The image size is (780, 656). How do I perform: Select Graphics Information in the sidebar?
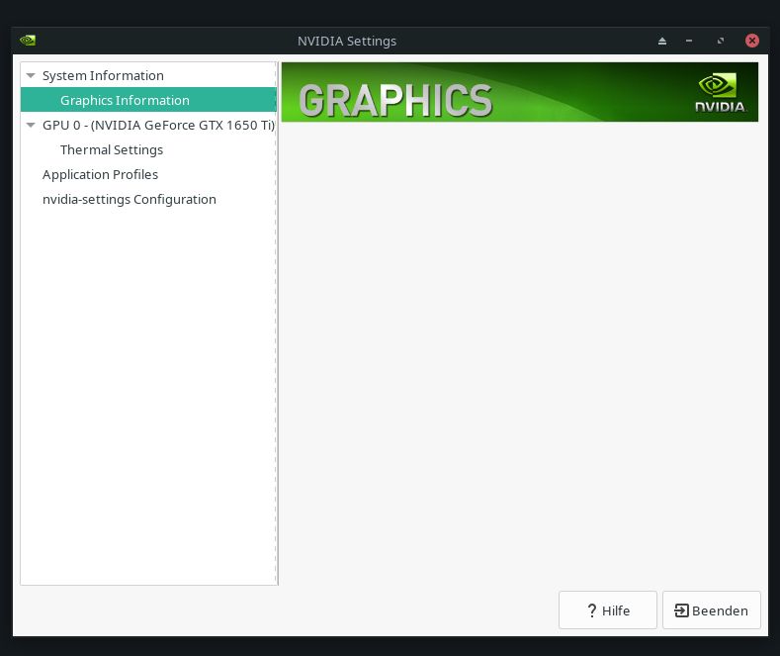click(x=125, y=100)
